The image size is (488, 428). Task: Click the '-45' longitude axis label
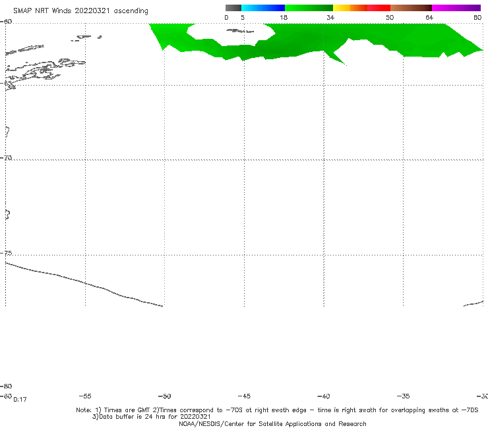(x=244, y=396)
